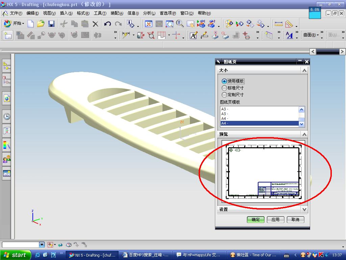The height and width of the screenshot is (260, 346).
Task: Collapse the 大小 section
Action: pos(304,70)
